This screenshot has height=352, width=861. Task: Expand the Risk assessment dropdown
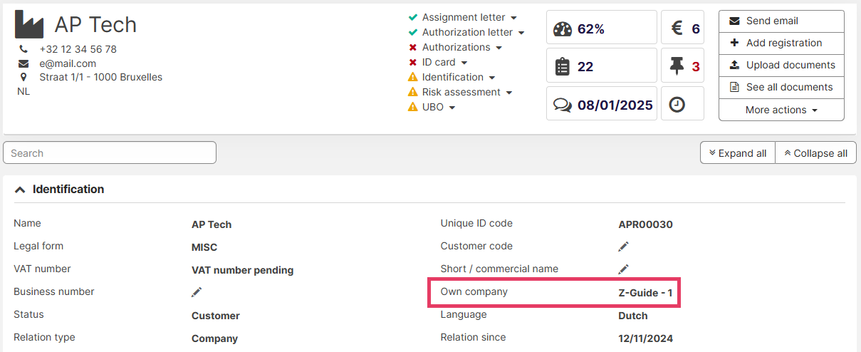(x=508, y=93)
